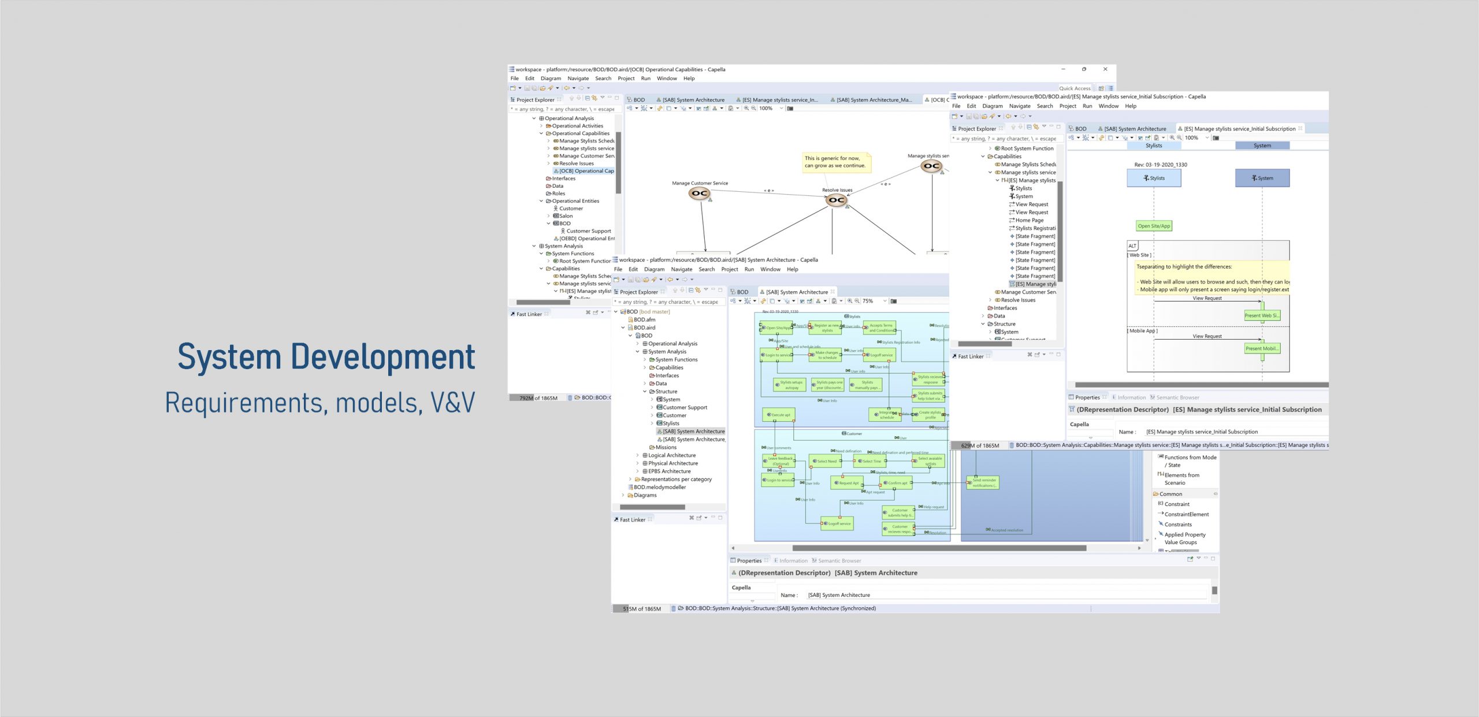This screenshot has width=1479, height=717.
Task: Zoom out on the Operational Capabilities diagram
Action: click(753, 108)
